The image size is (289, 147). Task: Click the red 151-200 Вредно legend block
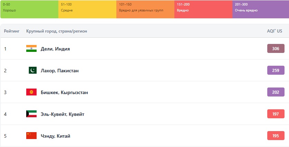pyautogui.click(x=203, y=9)
